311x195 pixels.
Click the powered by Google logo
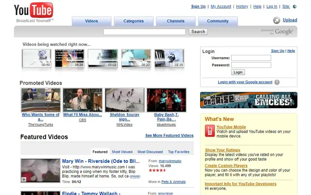(x=278, y=32)
